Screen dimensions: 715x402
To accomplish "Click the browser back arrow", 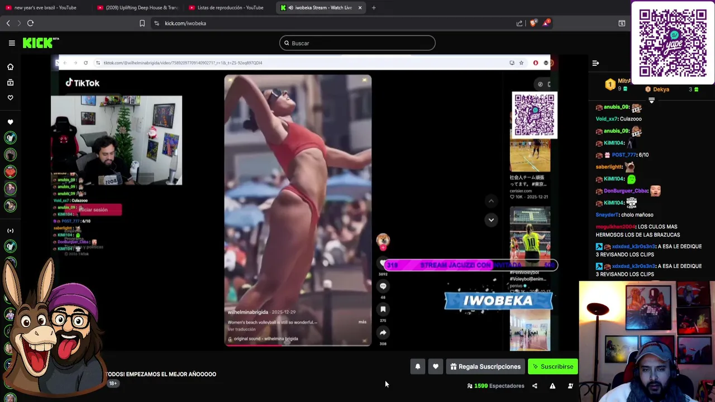I will click(x=8, y=23).
